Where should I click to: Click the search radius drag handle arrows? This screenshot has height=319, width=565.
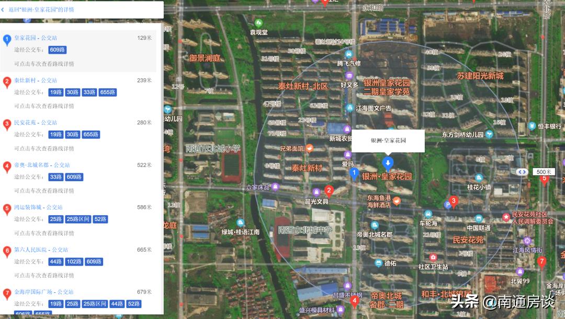click(522, 172)
